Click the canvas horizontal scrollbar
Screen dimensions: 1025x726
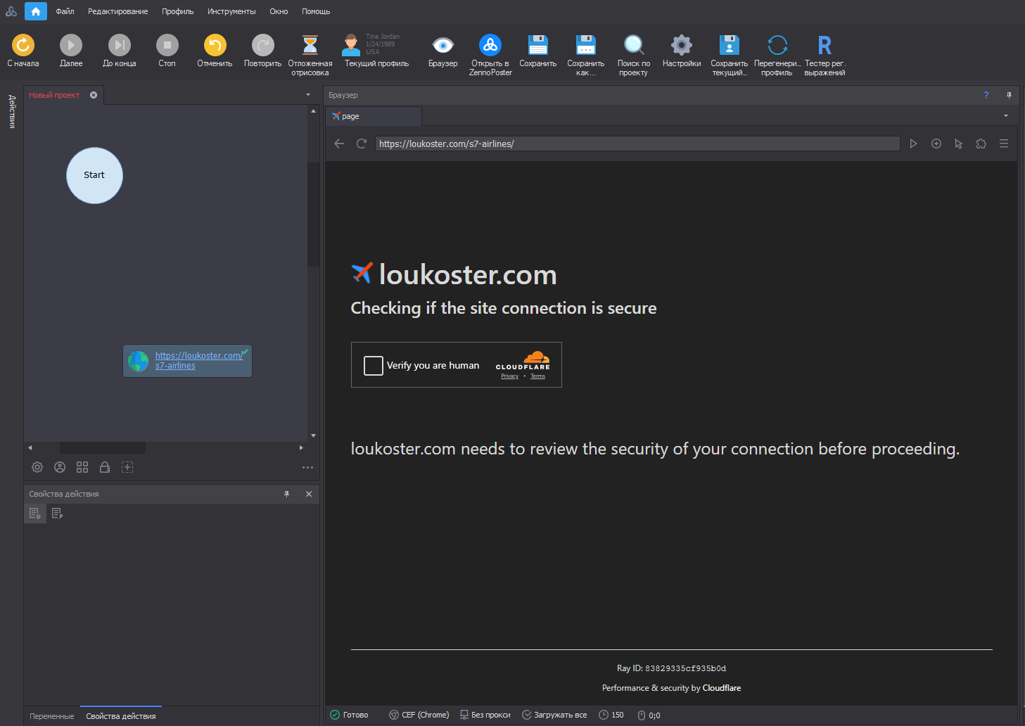(103, 447)
